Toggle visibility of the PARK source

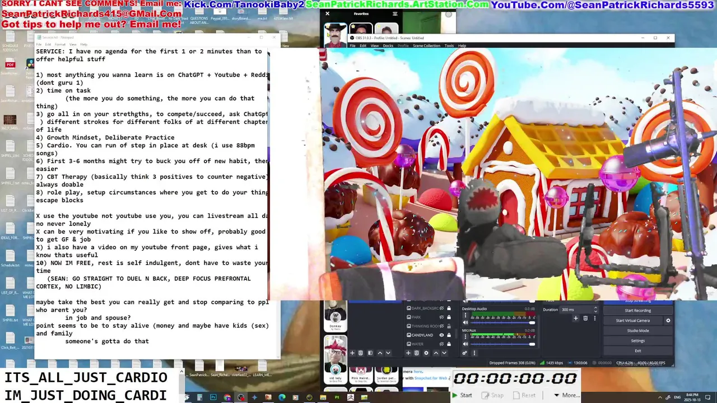[441, 317]
